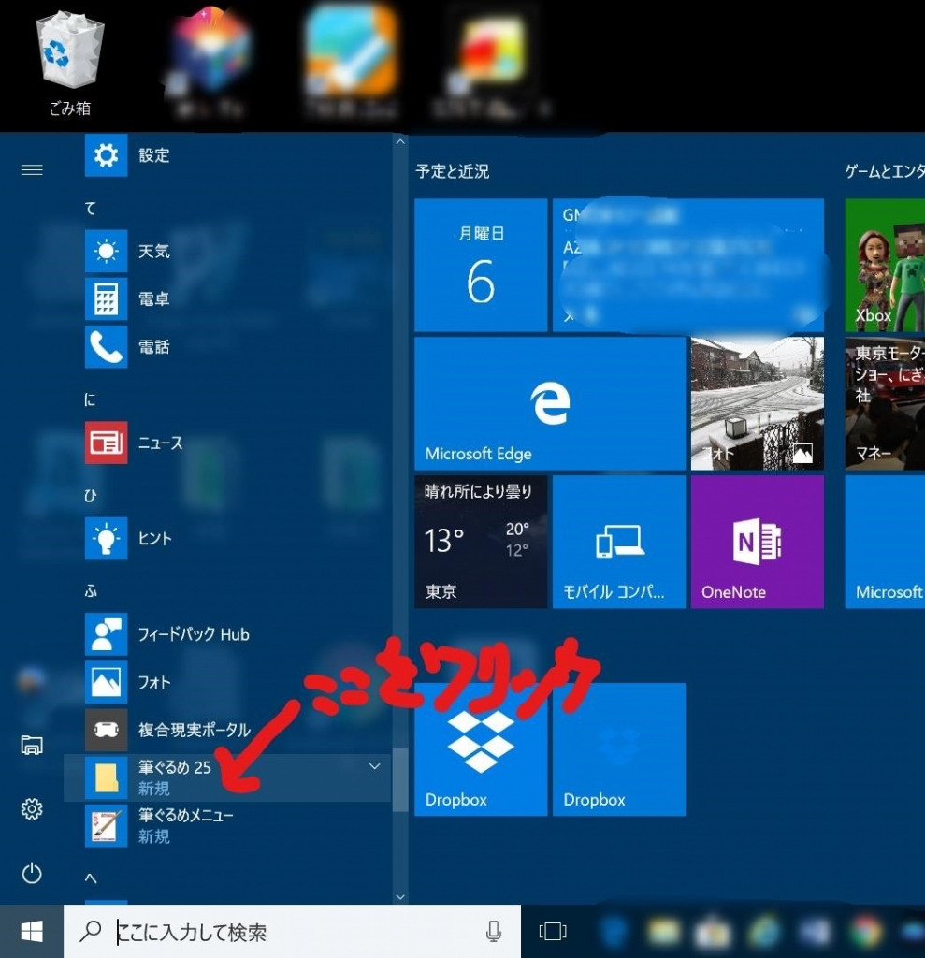Click the app list scrollbar thumb
Screen dimensions: 925x958
(400, 779)
